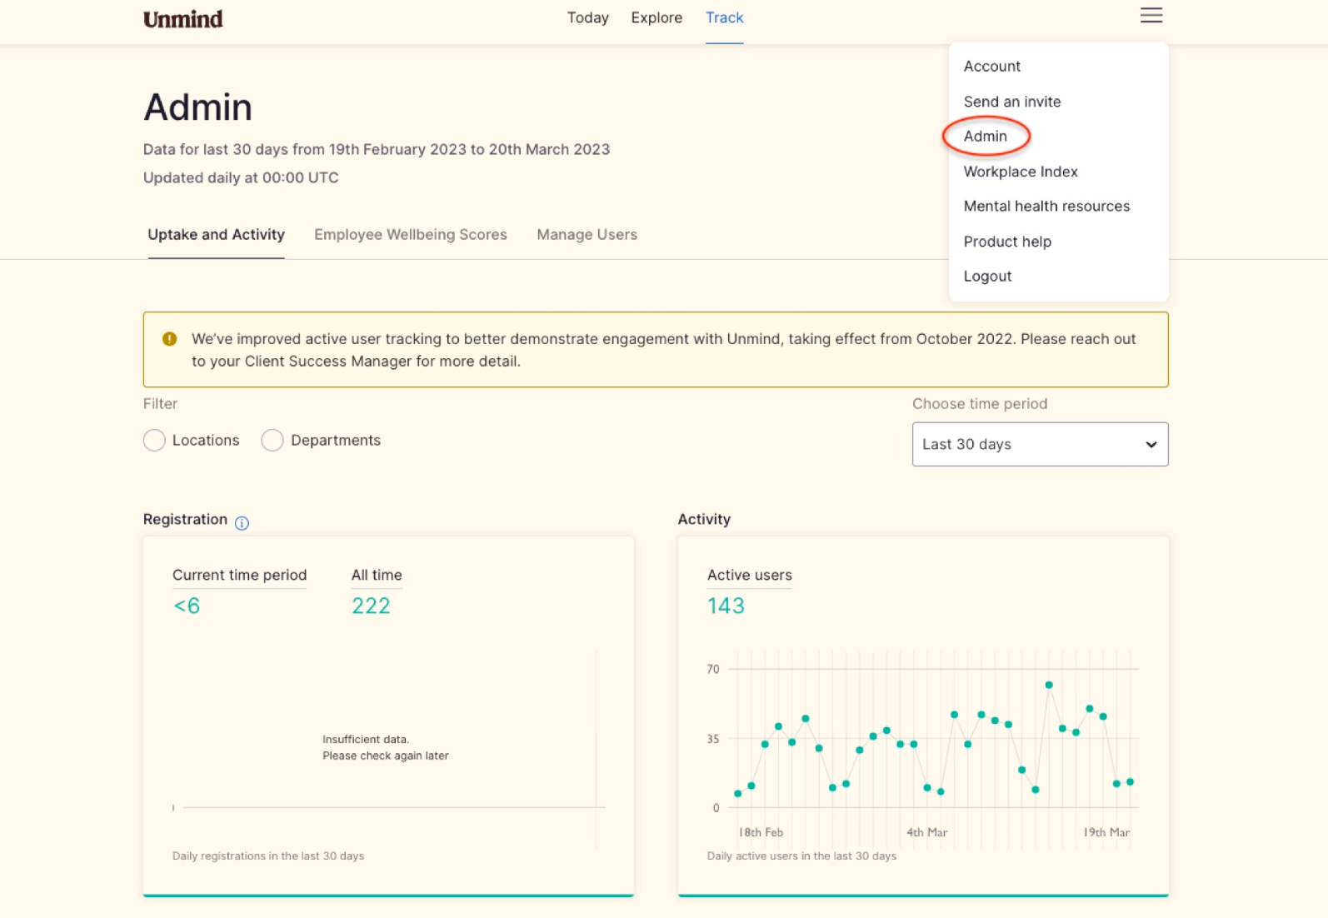Click Updated daily at 00:00 UTC text
The width and height of the screenshot is (1328, 918).
coord(241,177)
